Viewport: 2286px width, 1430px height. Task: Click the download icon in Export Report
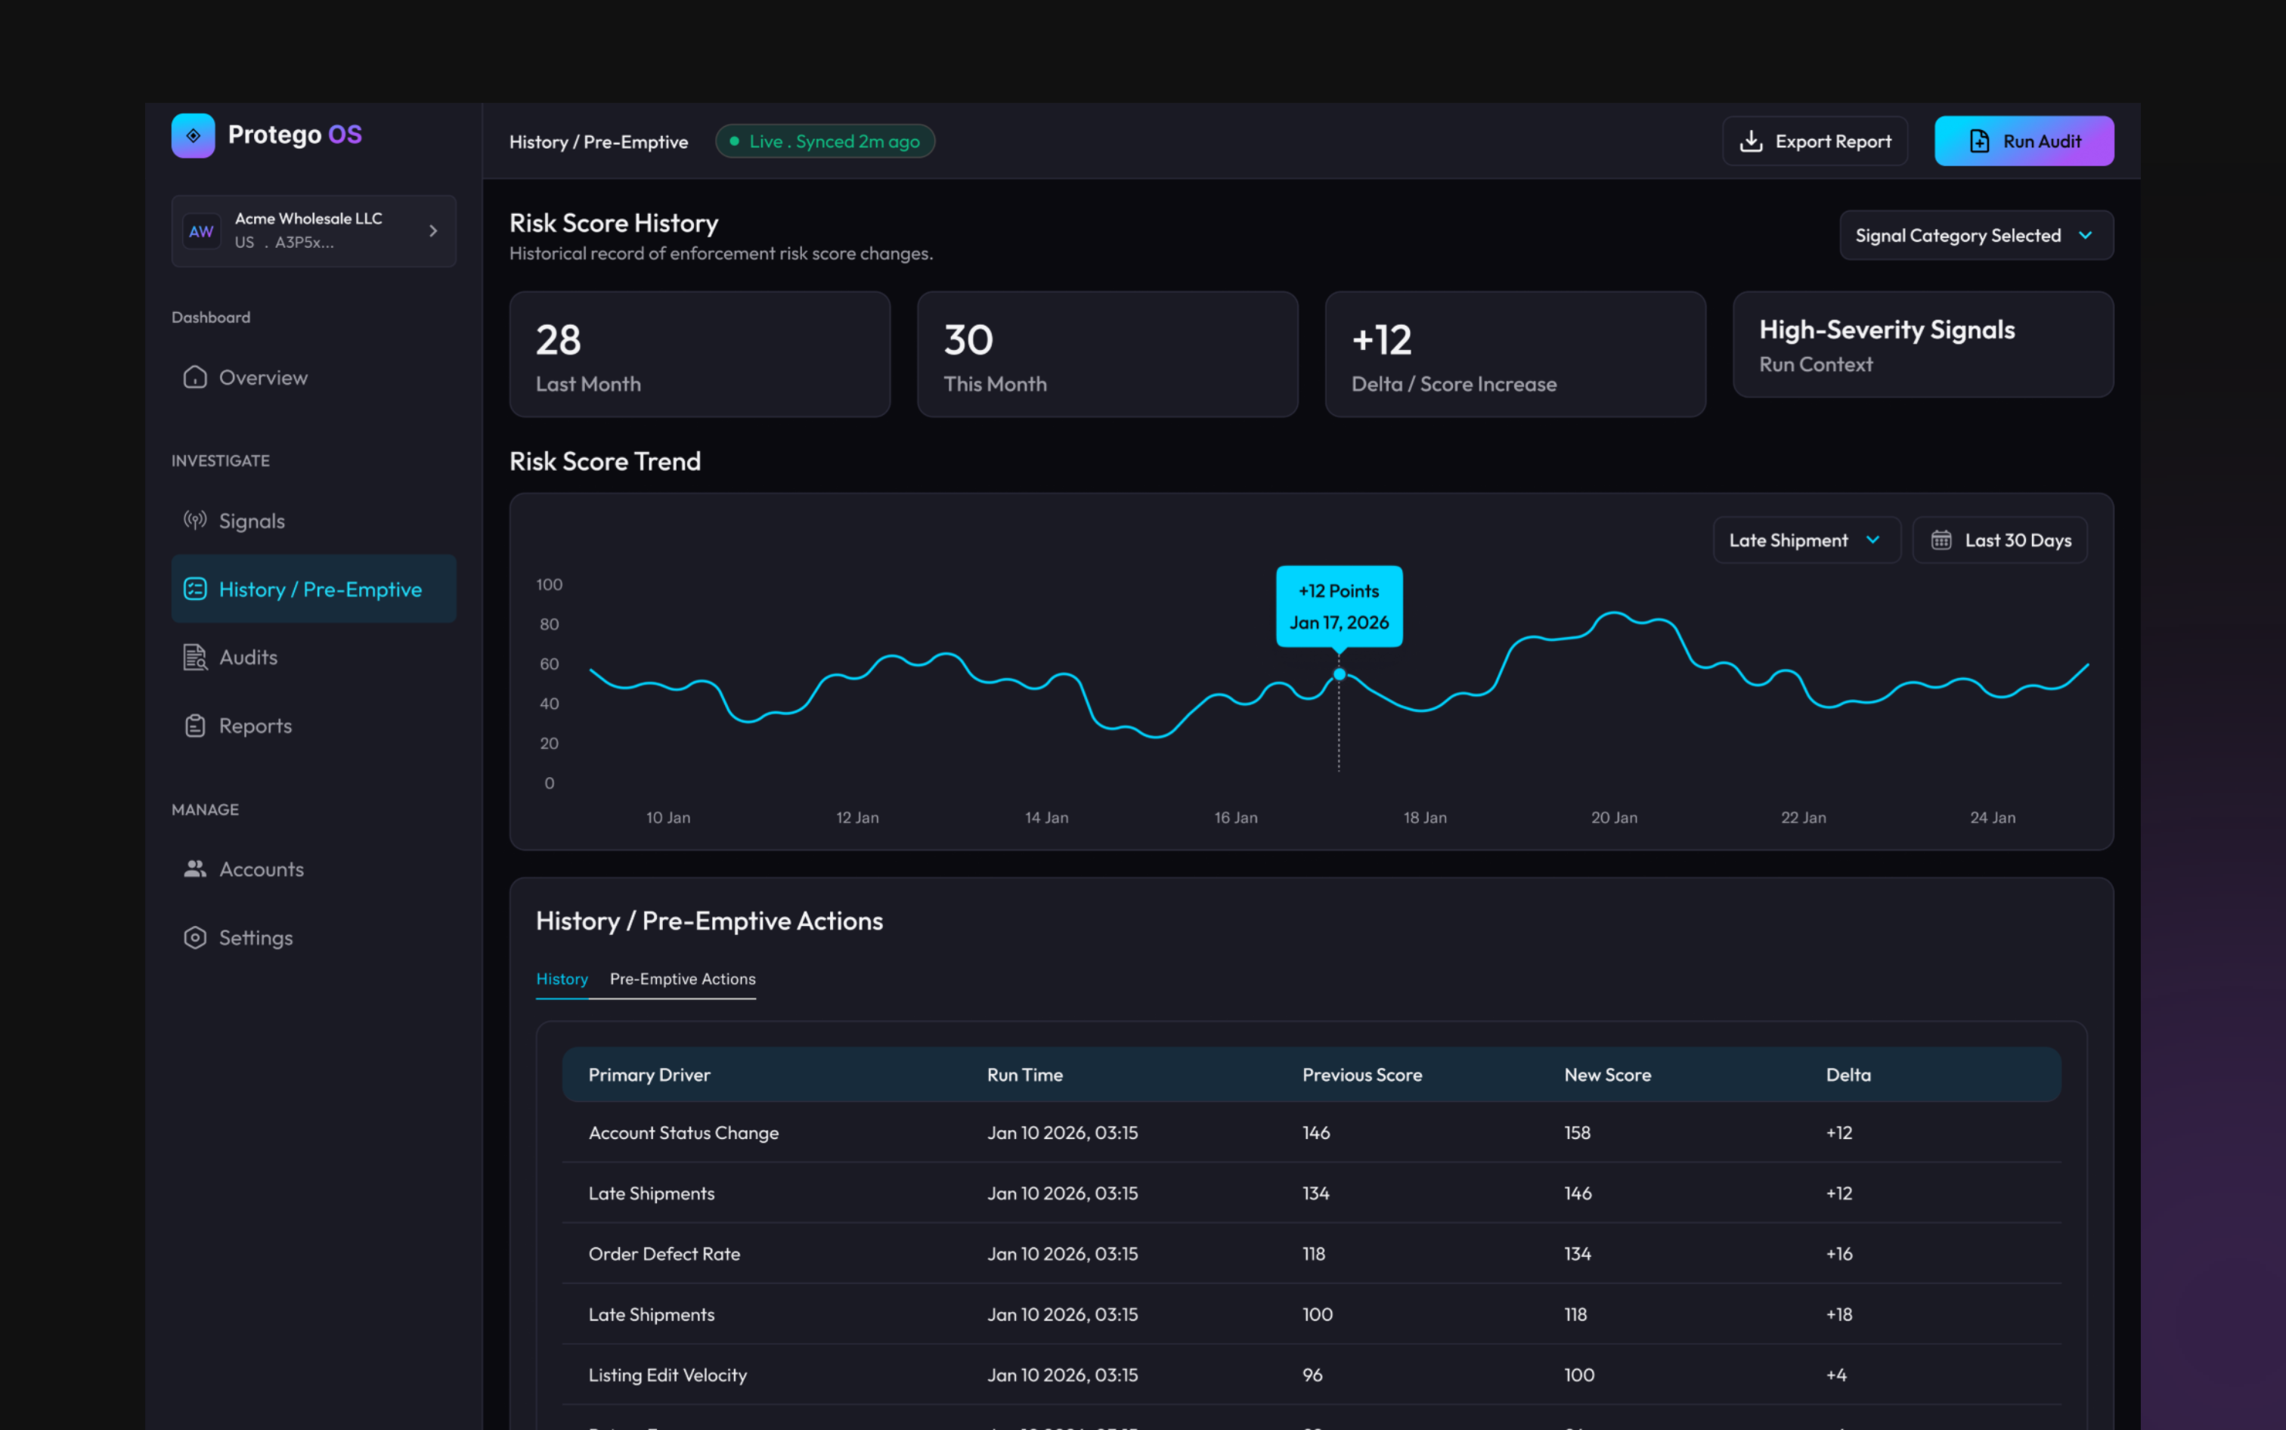tap(1751, 141)
